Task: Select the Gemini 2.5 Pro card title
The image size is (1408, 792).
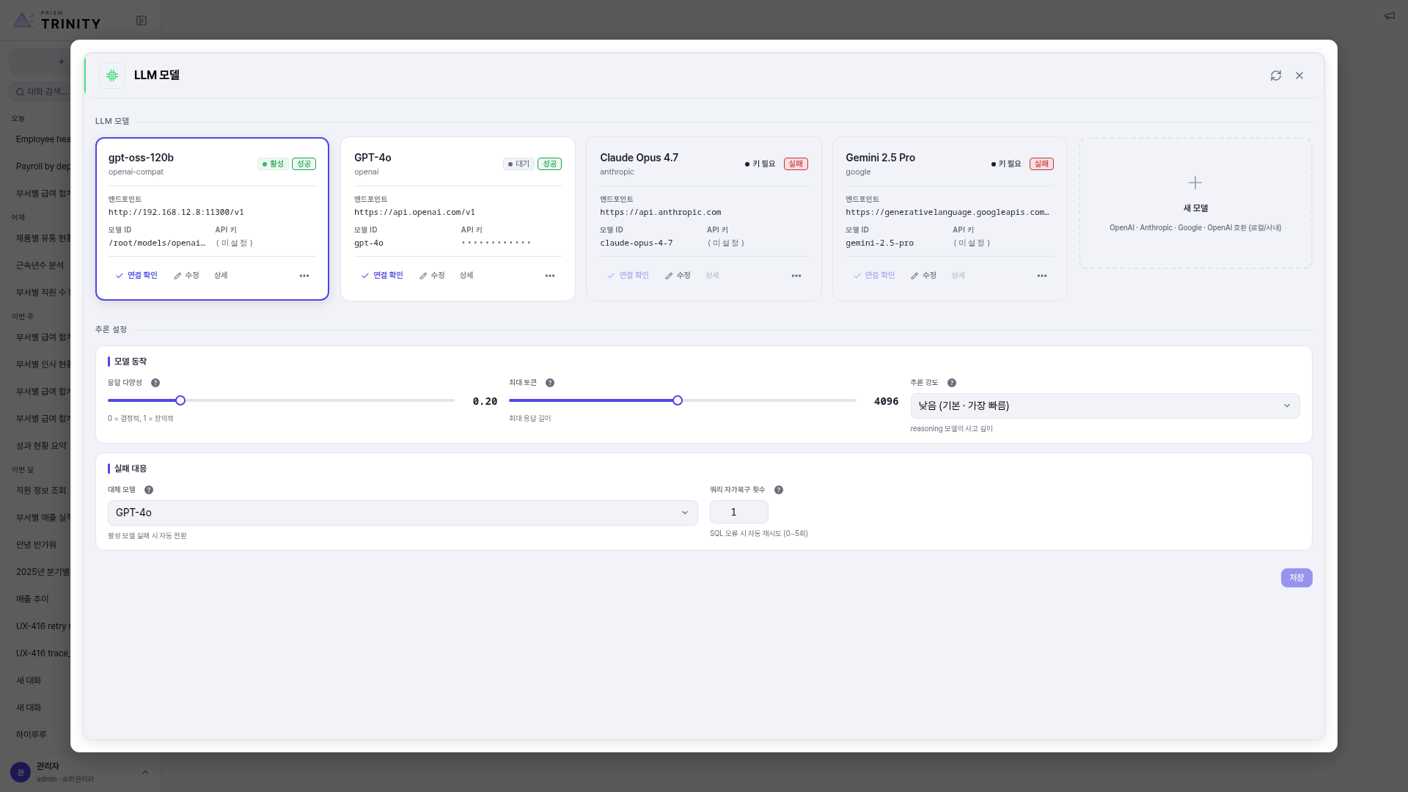Action: (x=880, y=158)
